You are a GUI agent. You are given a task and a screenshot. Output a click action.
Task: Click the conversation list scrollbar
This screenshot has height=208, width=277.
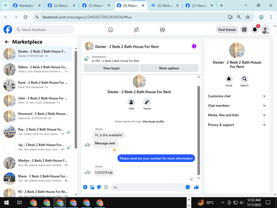(76, 100)
